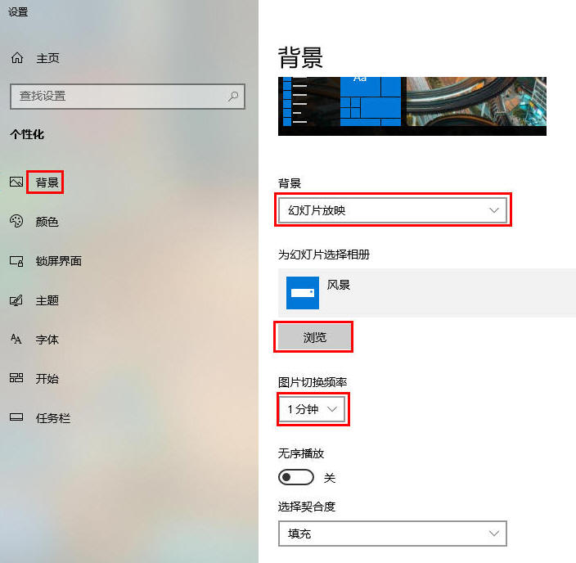The width and height of the screenshot is (576, 563).
Task: Open the 幻灯片放映 background dropdown
Action: [393, 210]
